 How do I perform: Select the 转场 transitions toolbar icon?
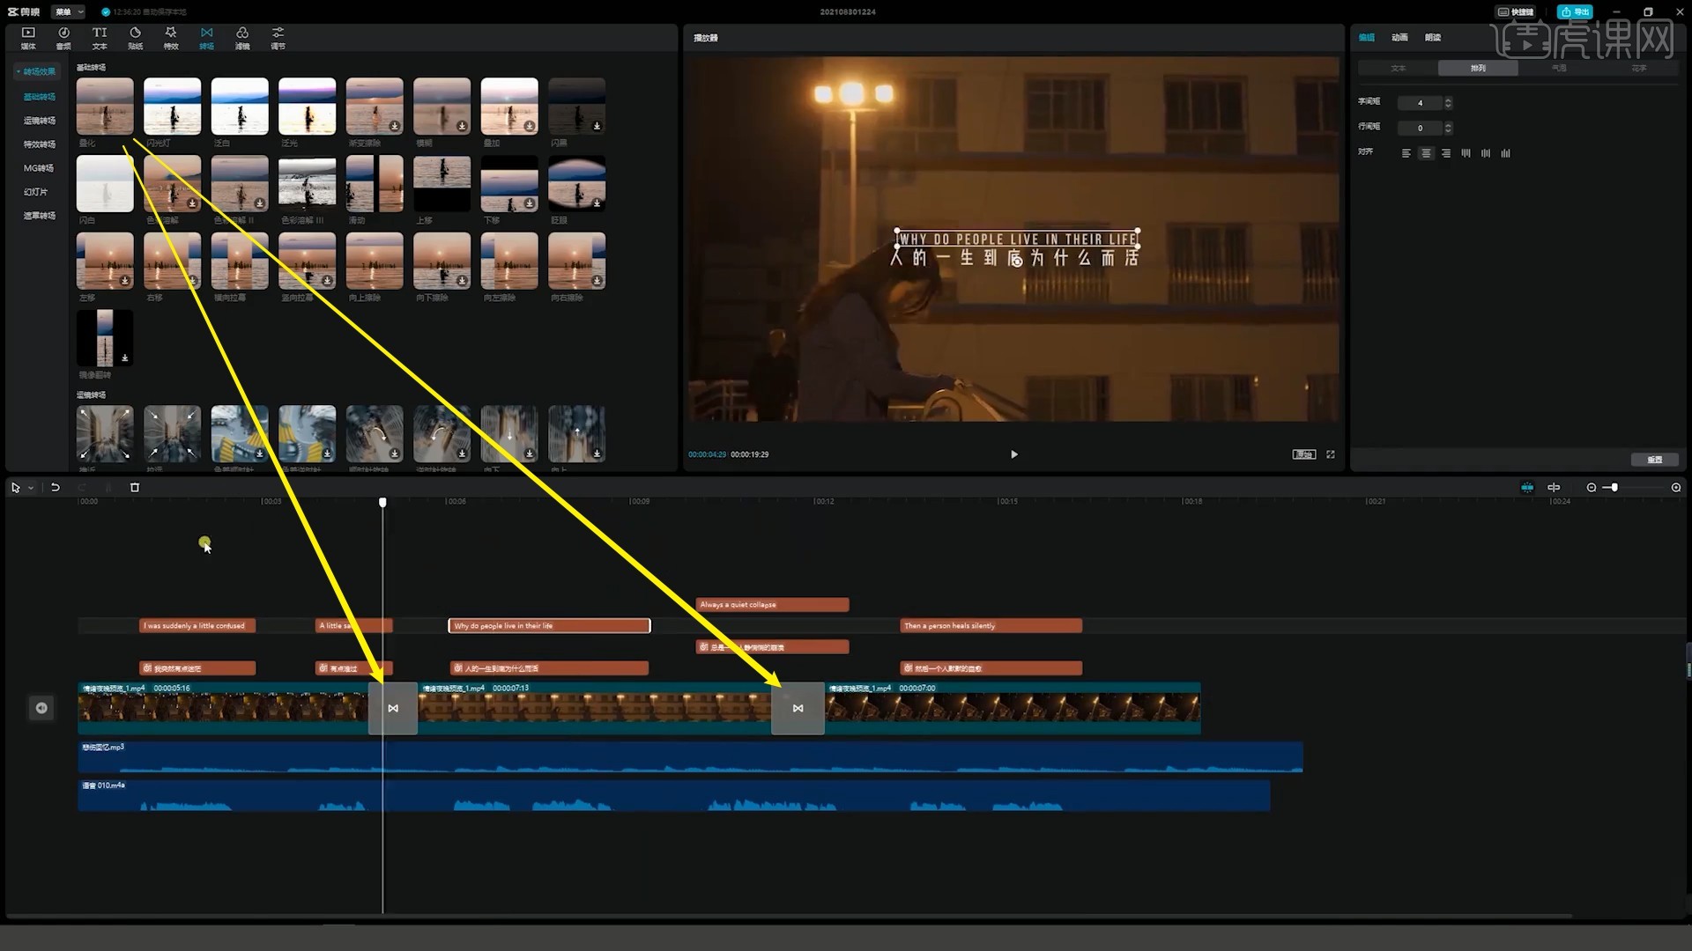(206, 38)
